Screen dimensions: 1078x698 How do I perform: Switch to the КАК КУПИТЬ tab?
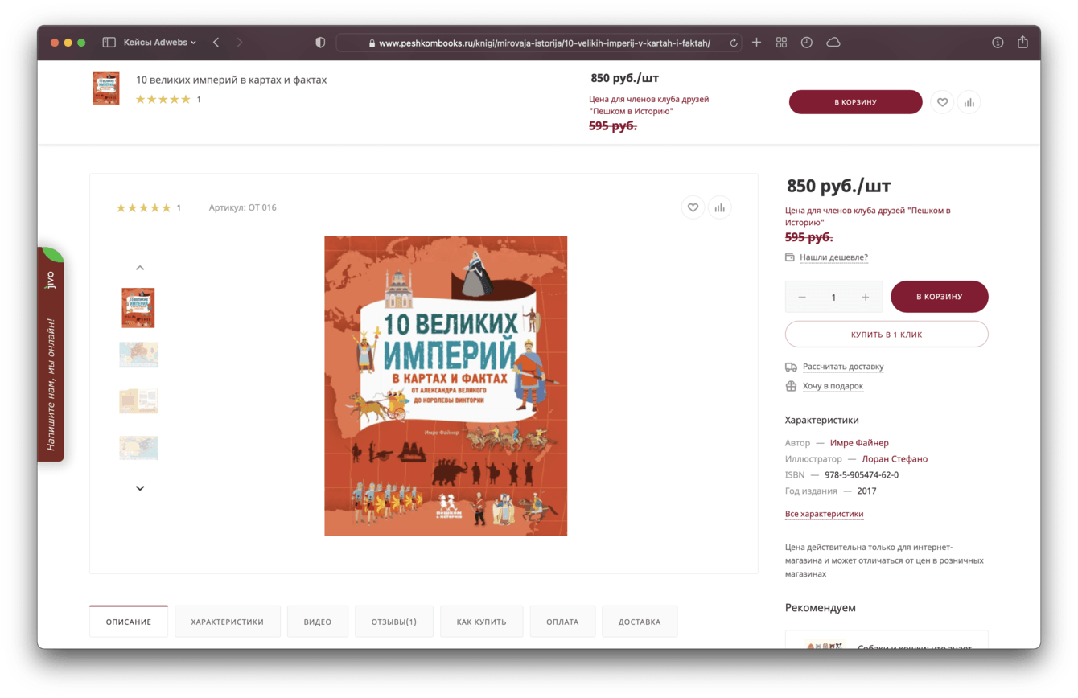(482, 622)
